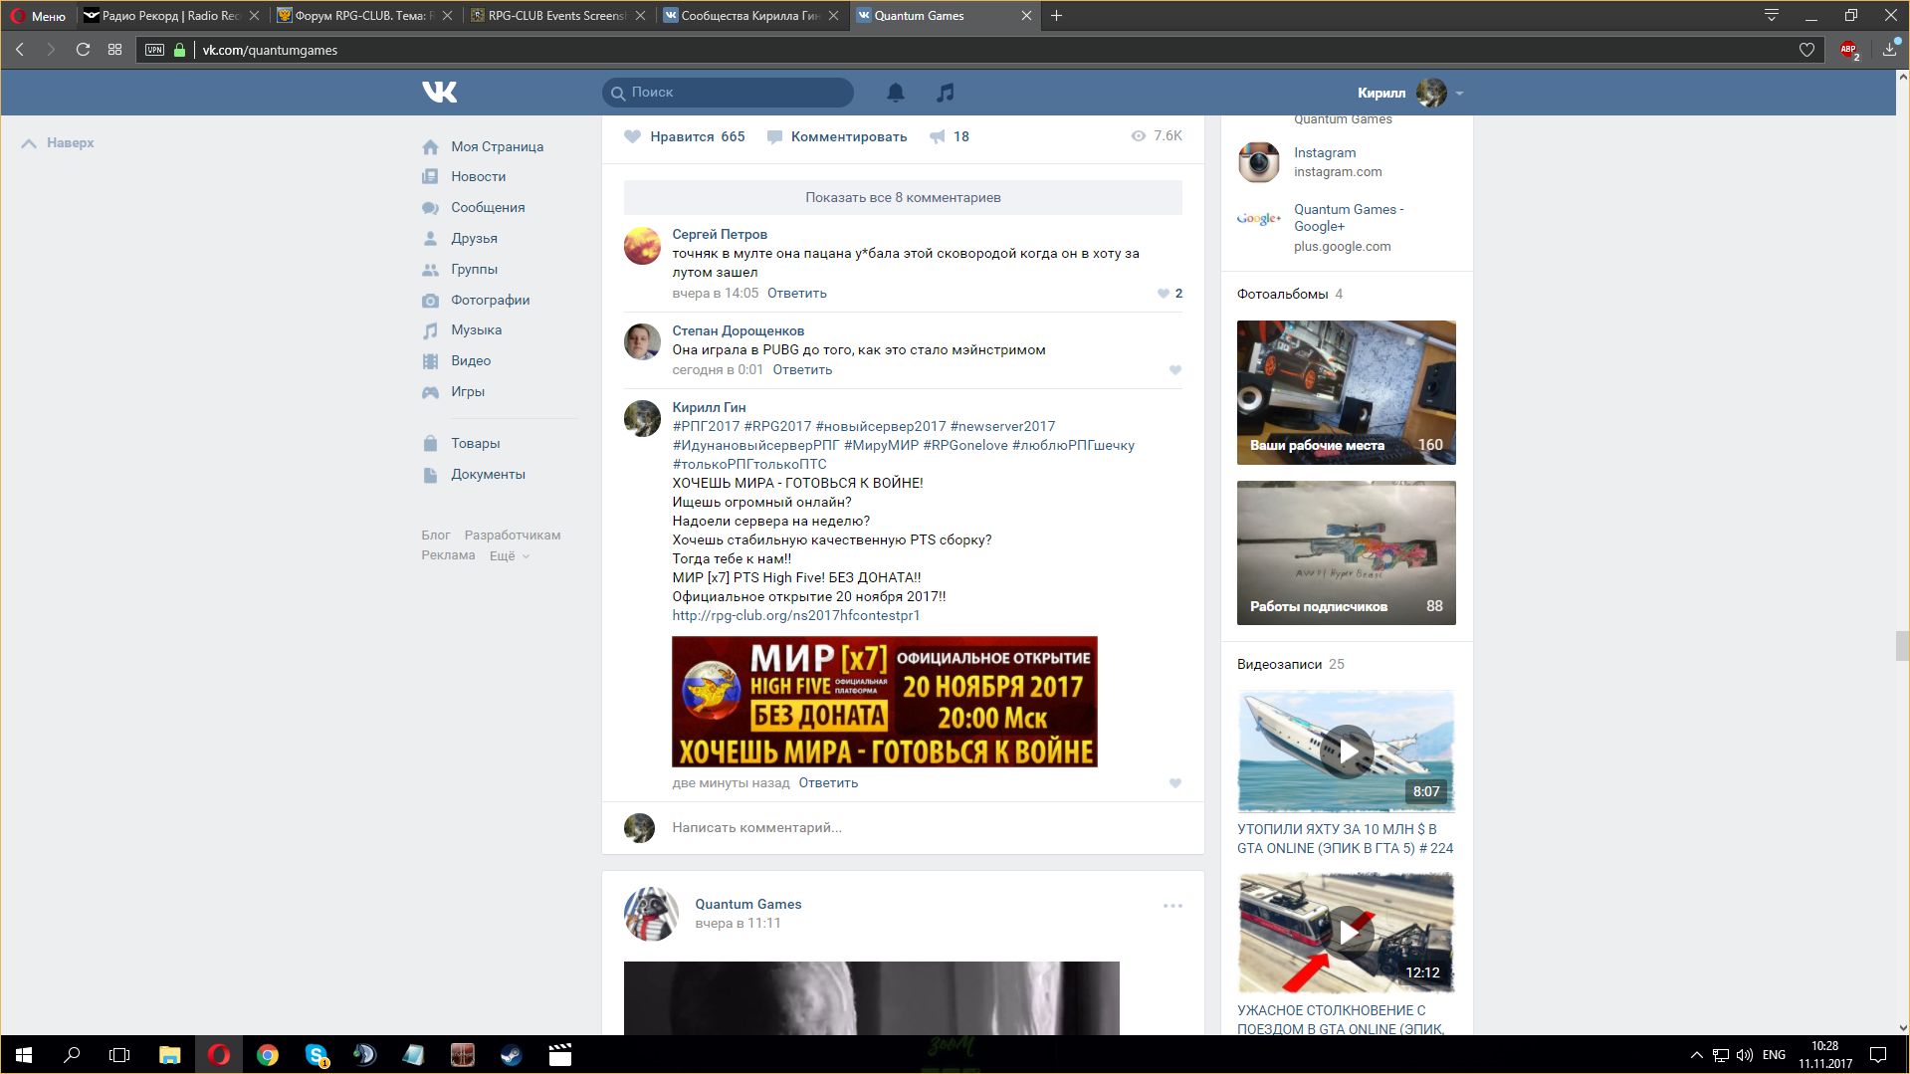
Task: Open album Работы подписчиков
Action: point(1346,553)
